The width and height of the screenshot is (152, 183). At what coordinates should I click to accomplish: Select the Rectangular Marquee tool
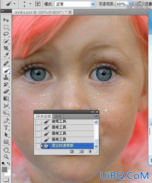(6, 27)
